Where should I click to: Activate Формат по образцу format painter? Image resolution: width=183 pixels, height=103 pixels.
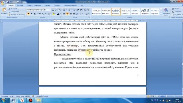(x=17, y=15)
